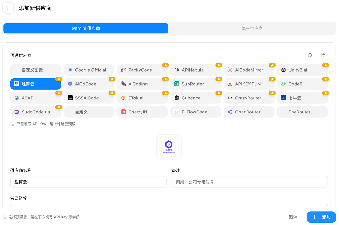Go back with the arrow button
Viewport: 339px width, 225px height.
[8, 8]
